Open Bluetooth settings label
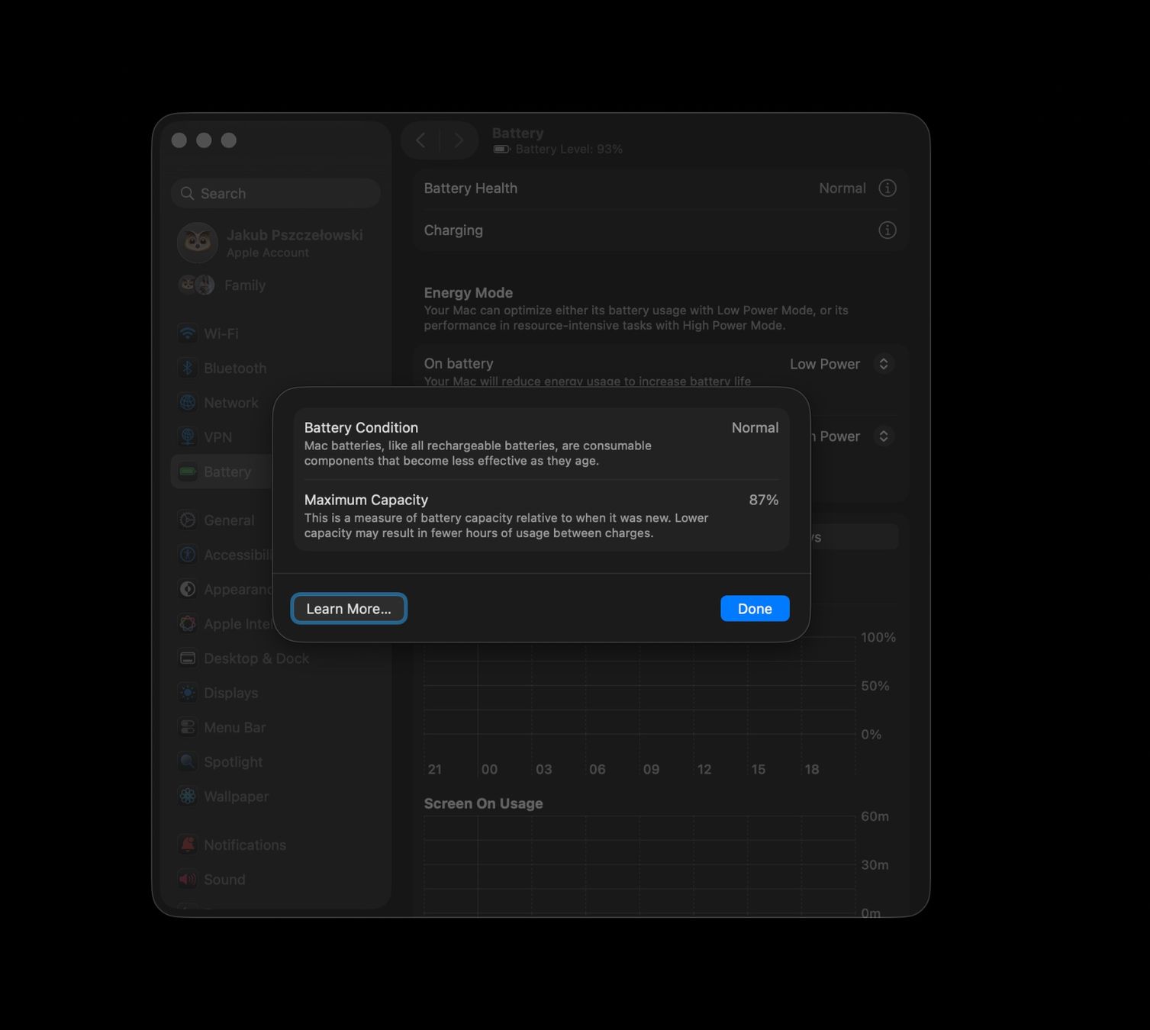 235,368
